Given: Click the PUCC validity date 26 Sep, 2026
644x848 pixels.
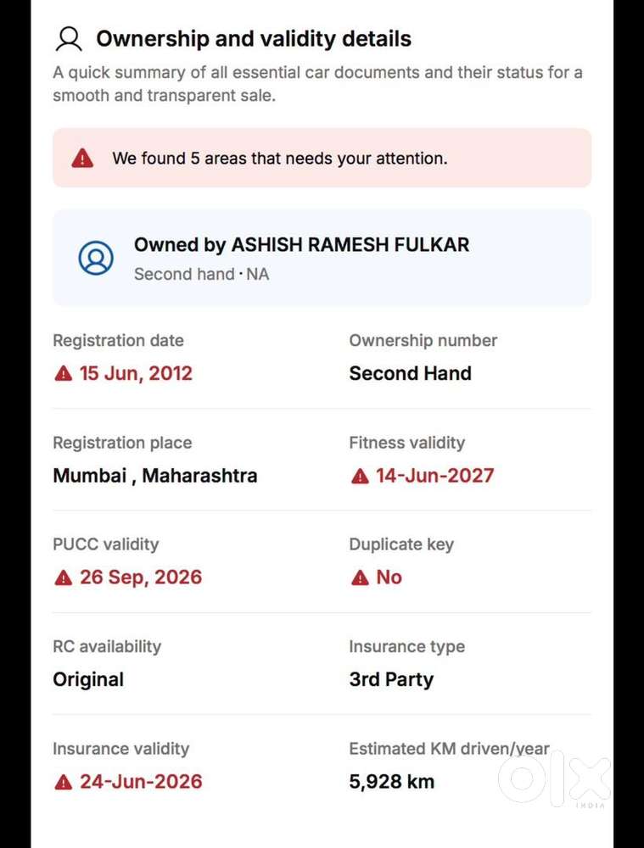Looking at the screenshot, I should click(x=141, y=577).
